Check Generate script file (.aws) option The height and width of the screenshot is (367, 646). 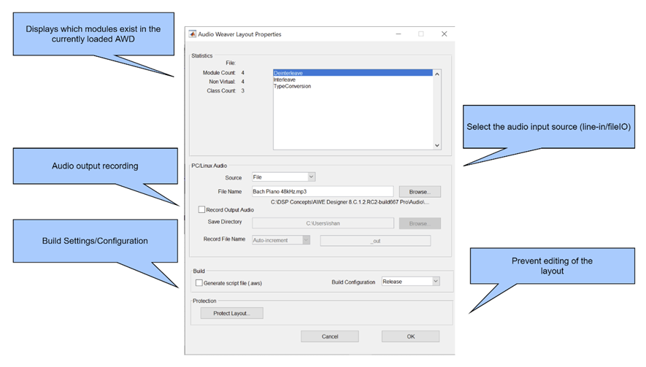(199, 282)
